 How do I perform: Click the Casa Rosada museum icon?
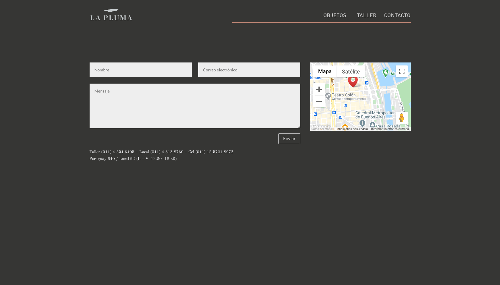(x=372, y=125)
